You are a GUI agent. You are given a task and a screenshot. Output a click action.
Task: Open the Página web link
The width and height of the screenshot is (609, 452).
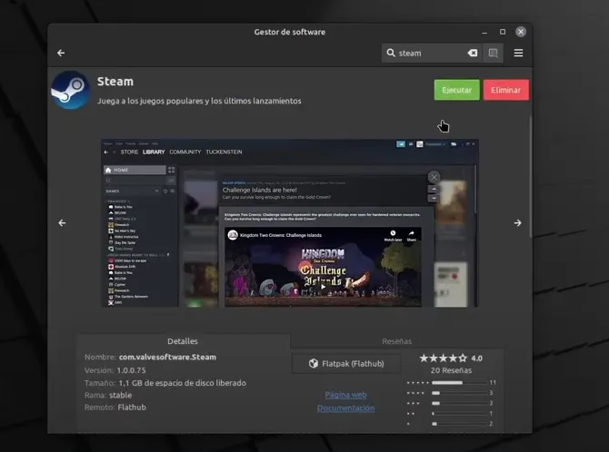pyautogui.click(x=345, y=395)
